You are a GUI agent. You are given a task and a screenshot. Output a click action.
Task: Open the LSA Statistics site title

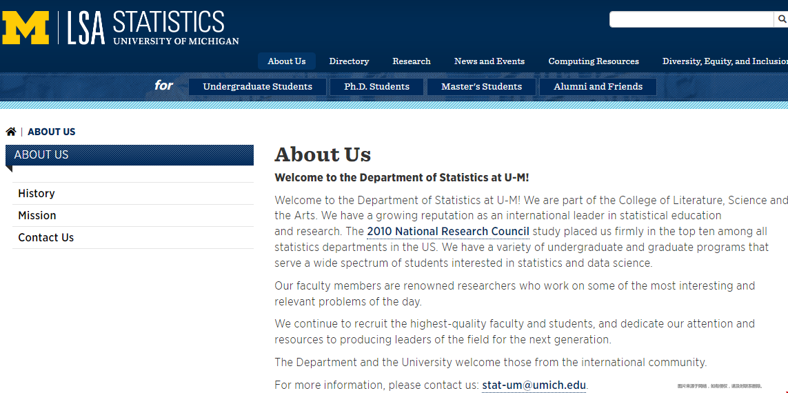click(x=153, y=28)
